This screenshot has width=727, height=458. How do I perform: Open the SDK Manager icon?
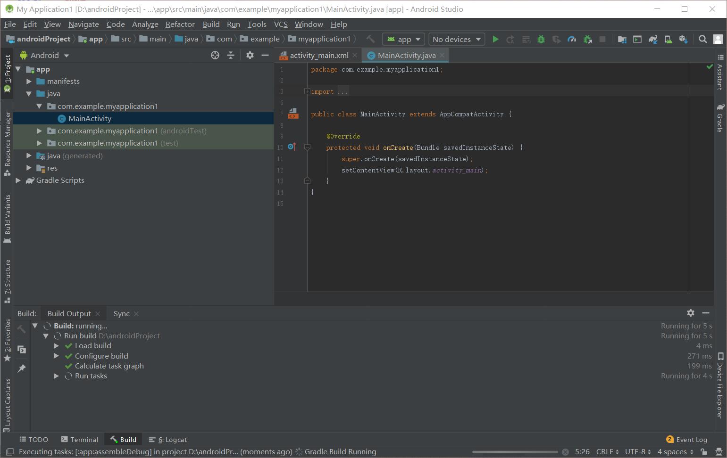tap(684, 39)
